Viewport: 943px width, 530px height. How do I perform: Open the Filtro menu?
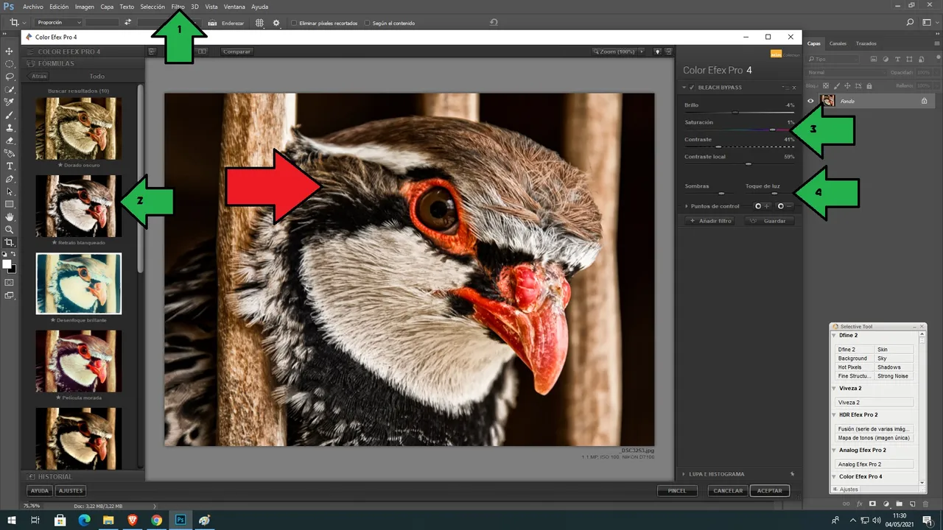(x=178, y=7)
